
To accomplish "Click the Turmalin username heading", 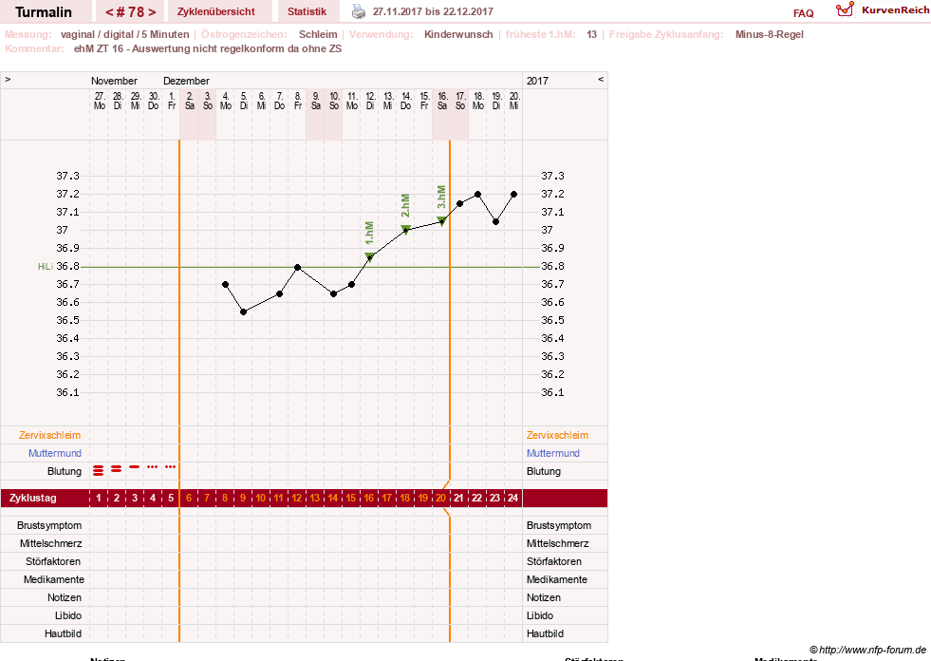I will coord(44,12).
